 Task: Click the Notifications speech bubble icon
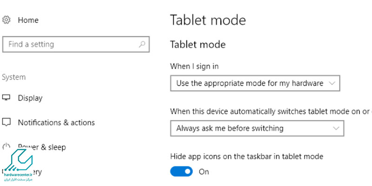pos(7,122)
